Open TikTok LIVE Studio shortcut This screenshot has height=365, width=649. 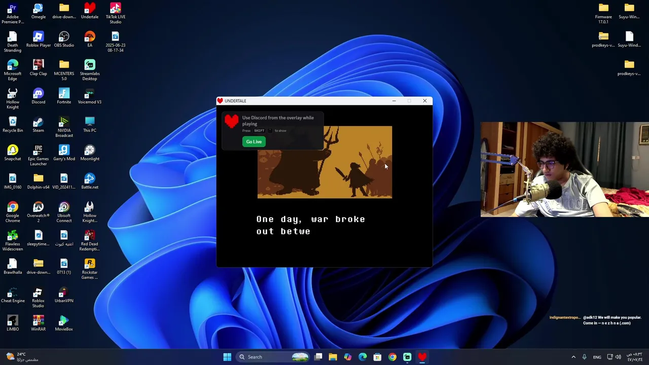point(116,14)
